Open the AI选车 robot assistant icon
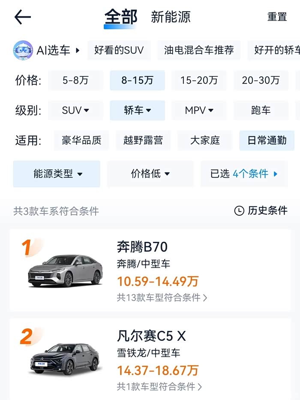This screenshot has height=400, width=300. tap(23, 50)
